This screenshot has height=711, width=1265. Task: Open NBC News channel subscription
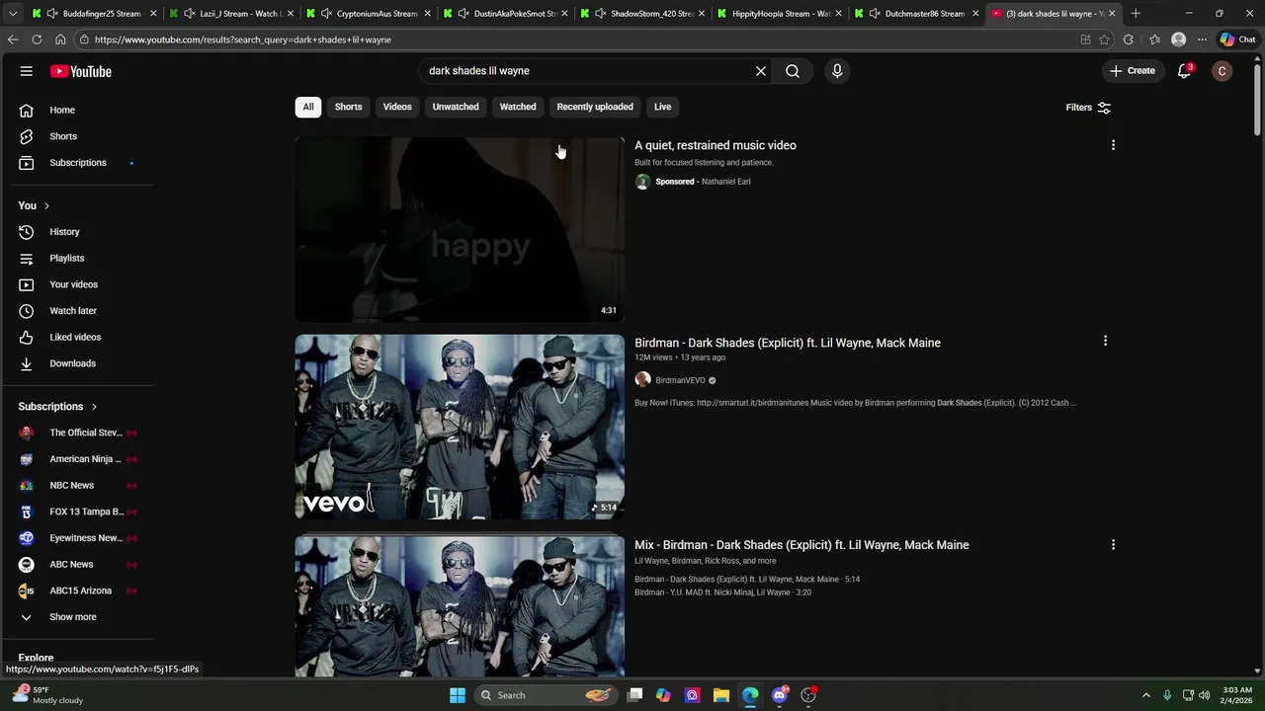pos(79,486)
